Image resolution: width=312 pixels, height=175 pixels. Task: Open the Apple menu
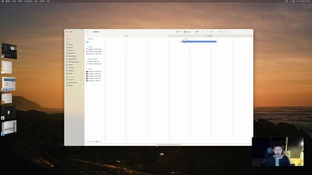2,1
